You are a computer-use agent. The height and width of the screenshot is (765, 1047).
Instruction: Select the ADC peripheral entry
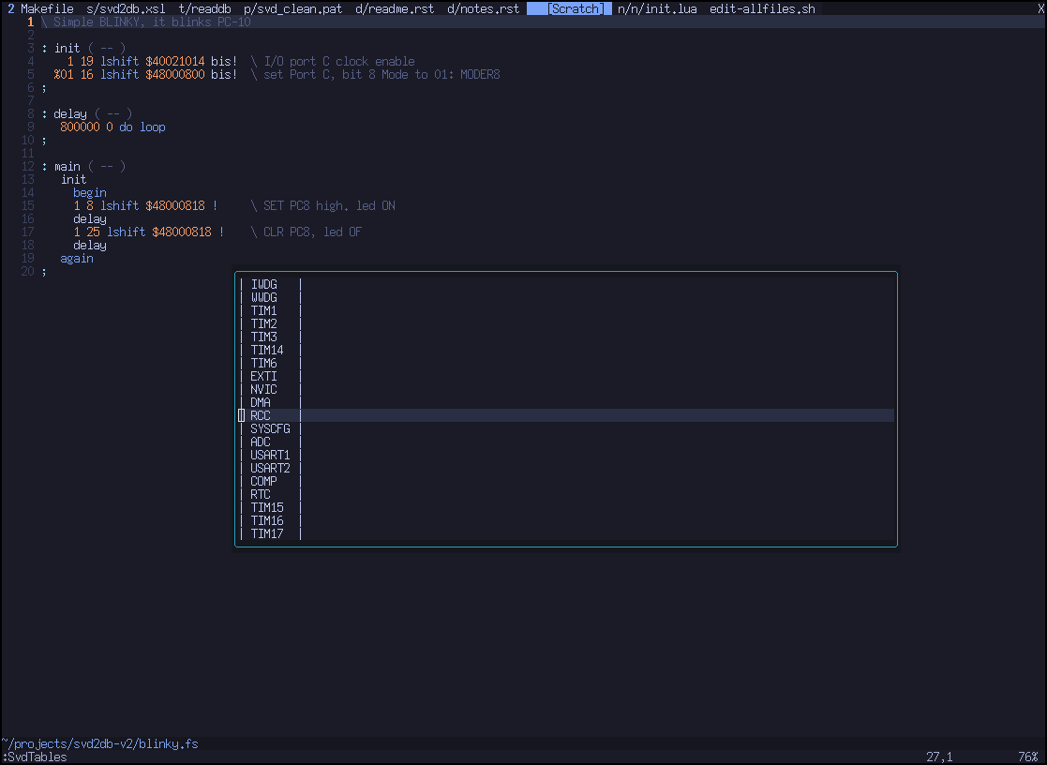261,442
